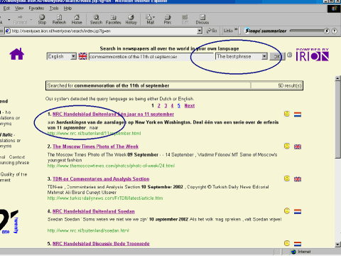Click the Stop toolbar button
This screenshot has width=341, height=256.
coord(42,19)
